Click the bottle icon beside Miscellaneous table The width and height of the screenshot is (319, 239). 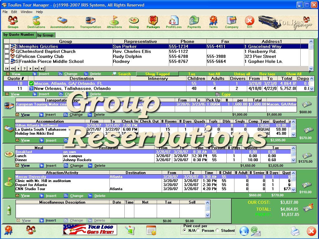[x=9, y=210]
